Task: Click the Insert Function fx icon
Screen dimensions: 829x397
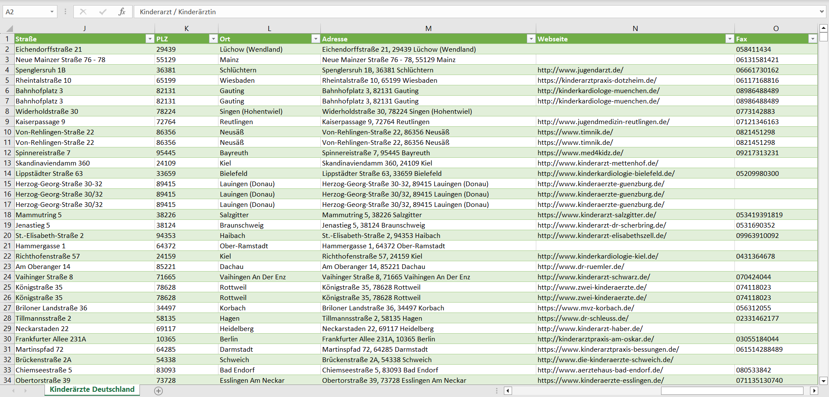Action: pos(122,12)
